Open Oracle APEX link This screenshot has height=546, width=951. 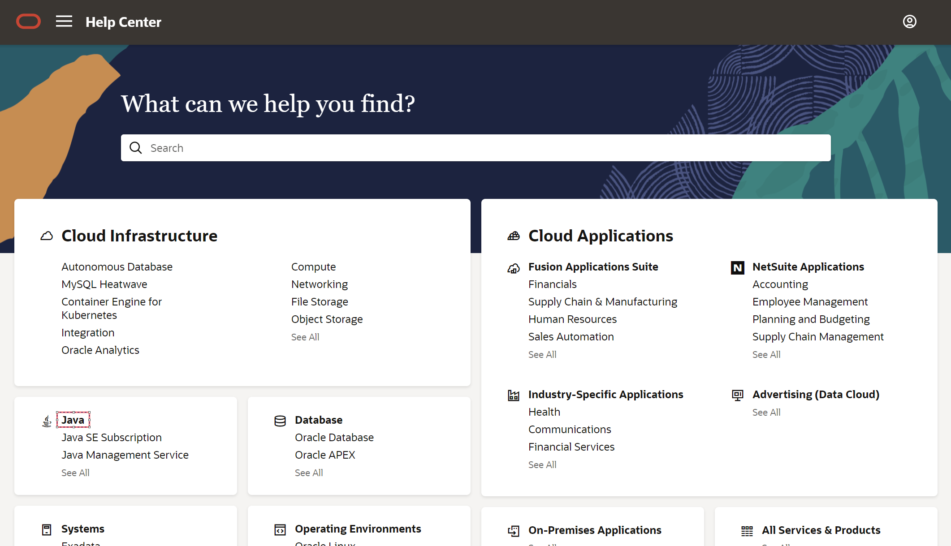coord(325,455)
